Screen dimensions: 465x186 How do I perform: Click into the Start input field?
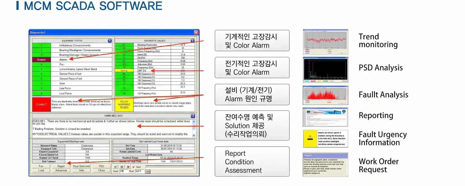[x=123, y=171]
